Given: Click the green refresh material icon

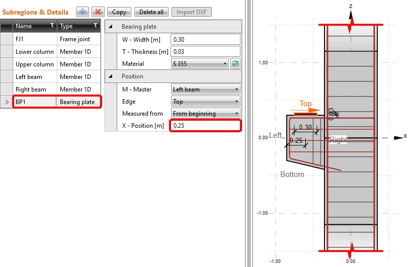Looking at the screenshot, I should (235, 64).
